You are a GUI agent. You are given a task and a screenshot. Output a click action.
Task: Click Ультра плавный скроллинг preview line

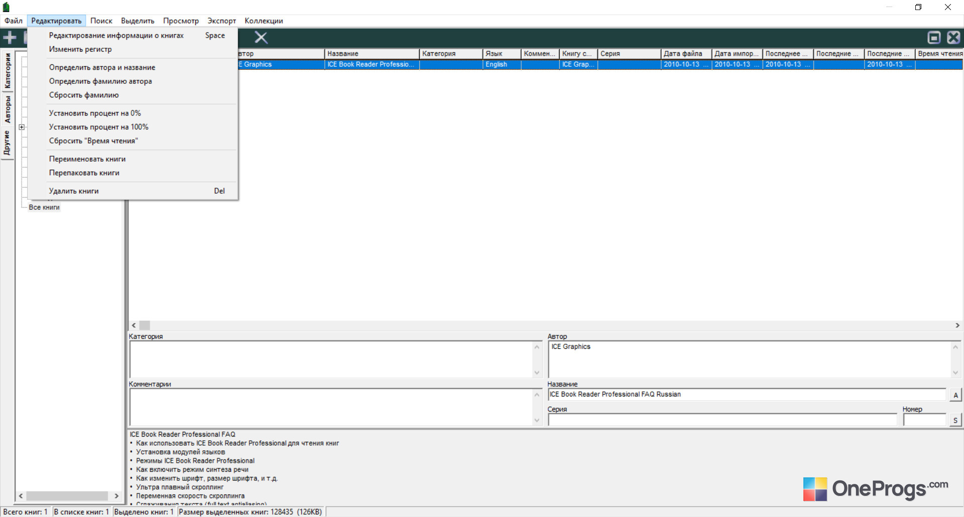coord(180,487)
